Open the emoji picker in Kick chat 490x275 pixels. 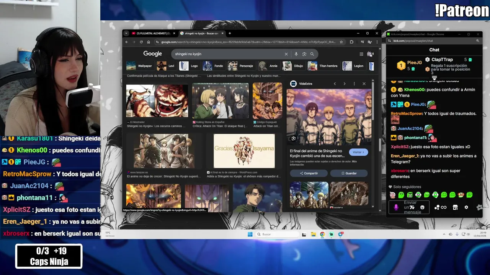[x=422, y=207]
